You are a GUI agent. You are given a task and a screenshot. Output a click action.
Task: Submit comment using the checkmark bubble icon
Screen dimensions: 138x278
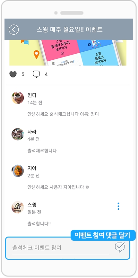(120, 247)
